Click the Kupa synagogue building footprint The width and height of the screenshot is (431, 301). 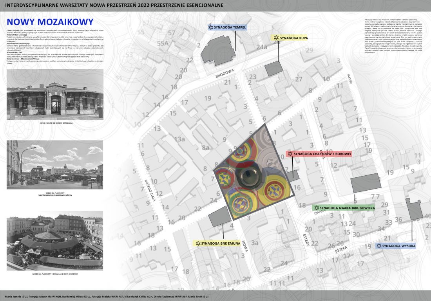274,68
